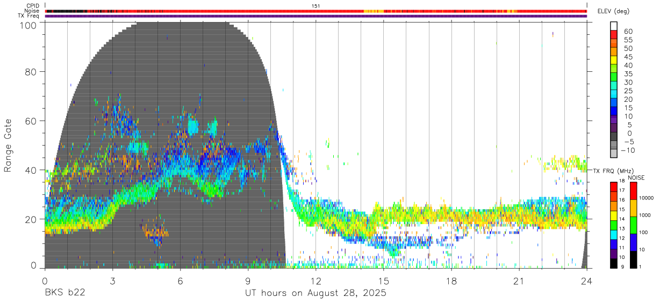Pick the red 55–60 degree ELEV swatch

(614, 34)
